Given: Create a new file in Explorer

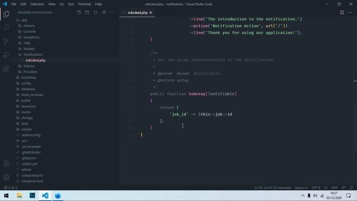Looking at the screenshot, I should 79,12.
